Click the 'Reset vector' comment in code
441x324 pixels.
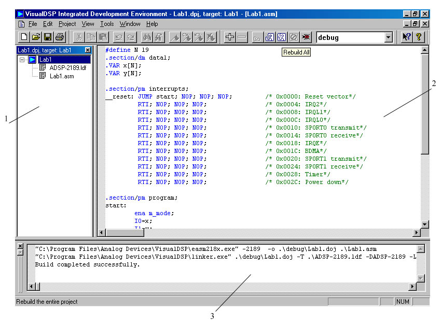click(310, 96)
